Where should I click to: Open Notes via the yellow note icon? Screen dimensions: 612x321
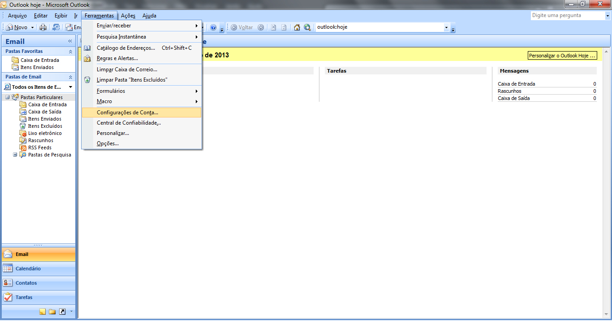click(43, 312)
